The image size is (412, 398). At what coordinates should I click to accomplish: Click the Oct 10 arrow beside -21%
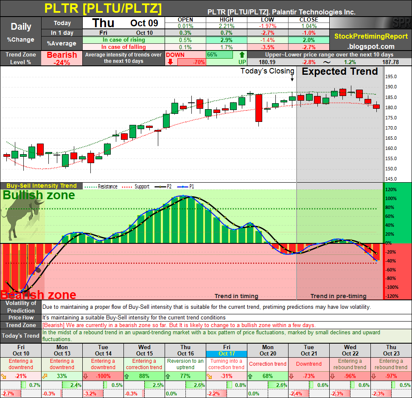tap(3, 376)
